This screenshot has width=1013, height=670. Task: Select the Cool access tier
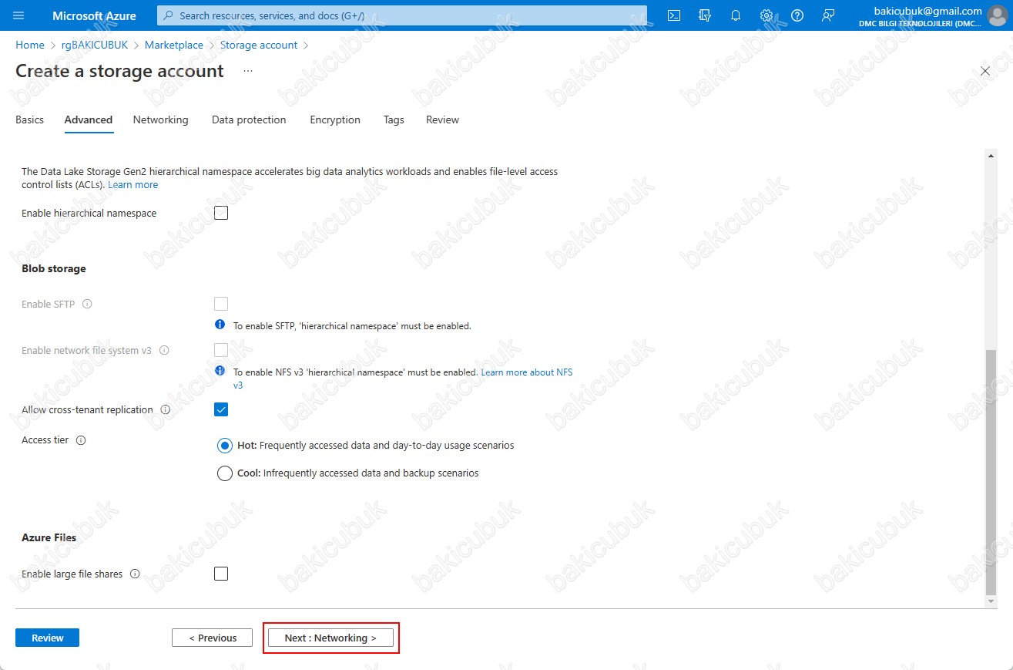pos(225,473)
